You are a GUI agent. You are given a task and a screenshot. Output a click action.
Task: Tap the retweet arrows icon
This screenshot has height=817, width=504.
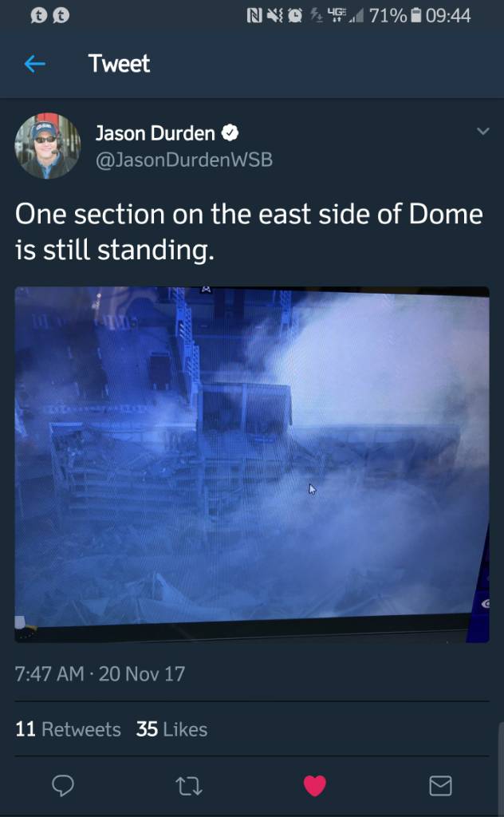coord(188,786)
